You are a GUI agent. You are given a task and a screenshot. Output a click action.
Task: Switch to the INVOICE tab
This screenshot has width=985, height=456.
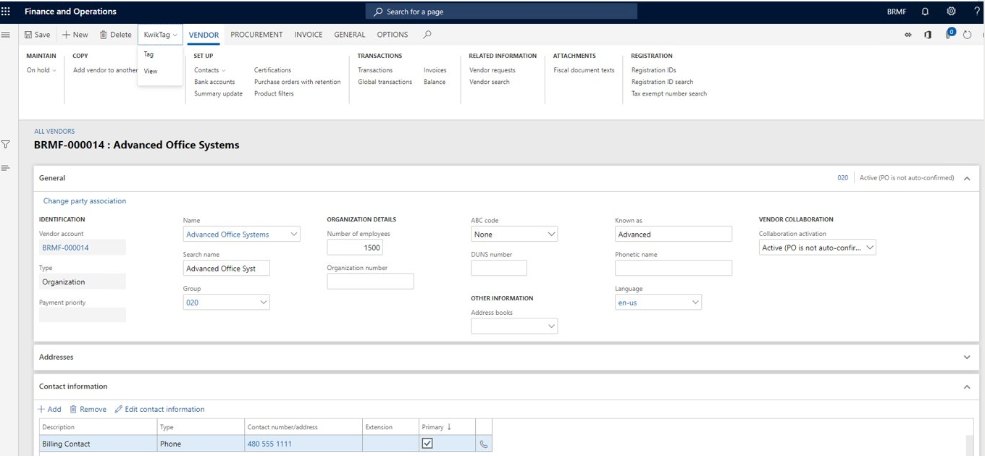pos(309,35)
